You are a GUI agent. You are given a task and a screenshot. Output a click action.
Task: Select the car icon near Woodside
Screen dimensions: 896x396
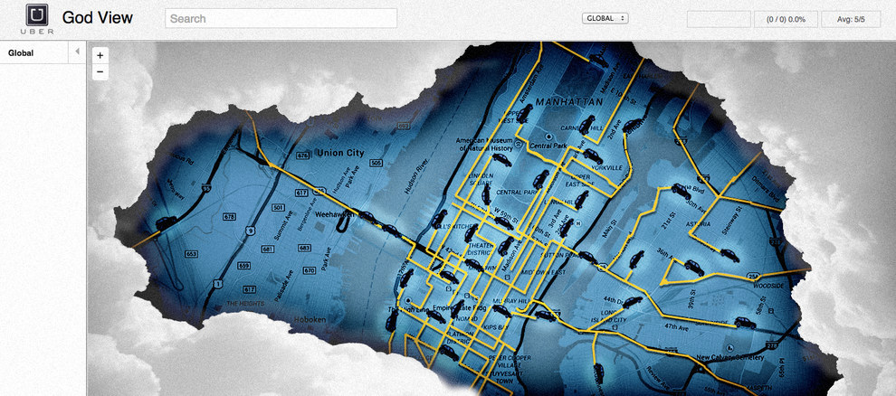pyautogui.click(x=729, y=254)
